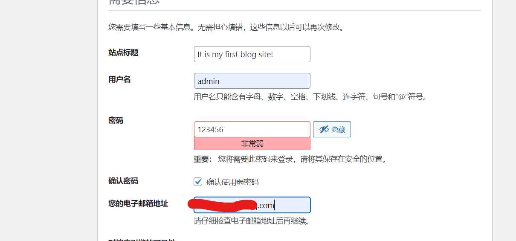The width and height of the screenshot is (516, 241).
Task: Click the admin username input field
Action: pyautogui.click(x=252, y=81)
